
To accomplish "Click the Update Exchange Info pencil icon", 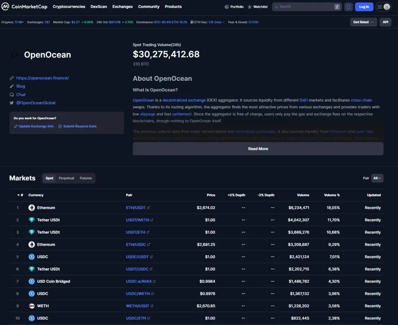I will tap(16, 126).
